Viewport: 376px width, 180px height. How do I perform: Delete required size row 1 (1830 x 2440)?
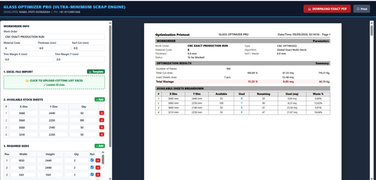98,160
